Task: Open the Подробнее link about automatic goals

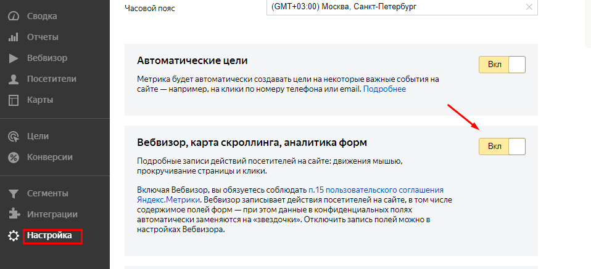Action: click(x=384, y=89)
